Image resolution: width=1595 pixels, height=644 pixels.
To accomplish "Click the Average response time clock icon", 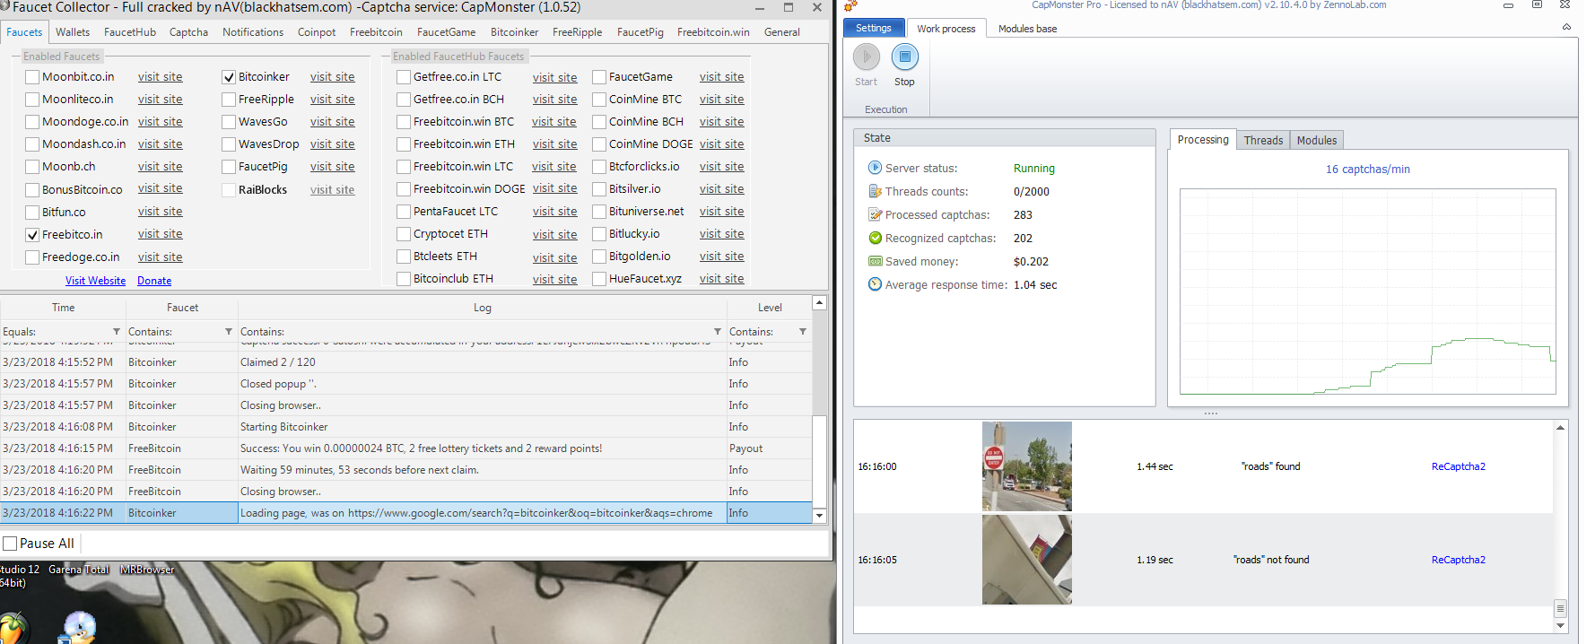I will [x=875, y=284].
